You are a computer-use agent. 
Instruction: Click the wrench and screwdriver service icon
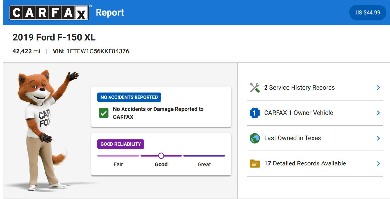(255, 88)
